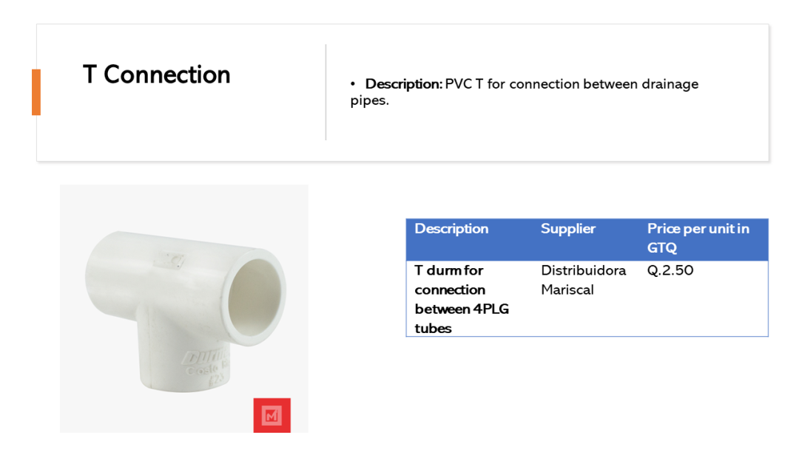Click the T Connection title
The height and width of the screenshot is (449, 799).
pyautogui.click(x=156, y=75)
